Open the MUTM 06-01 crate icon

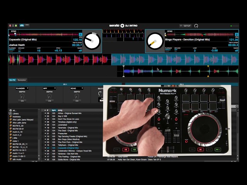pos(10,129)
